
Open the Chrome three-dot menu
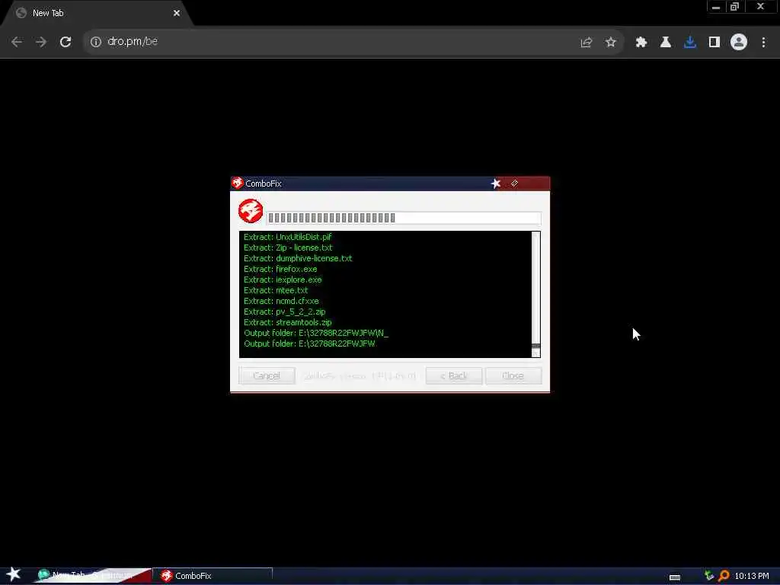point(763,43)
